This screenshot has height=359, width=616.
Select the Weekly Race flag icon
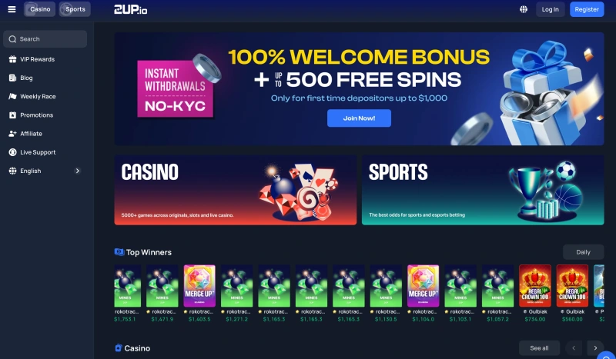pos(12,96)
